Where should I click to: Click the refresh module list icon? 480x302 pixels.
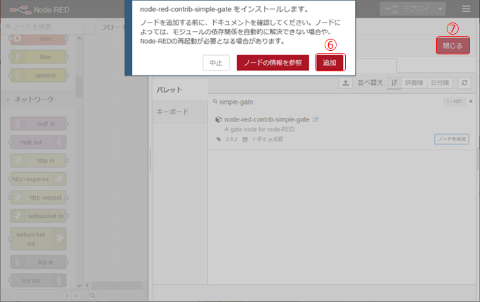point(464,83)
